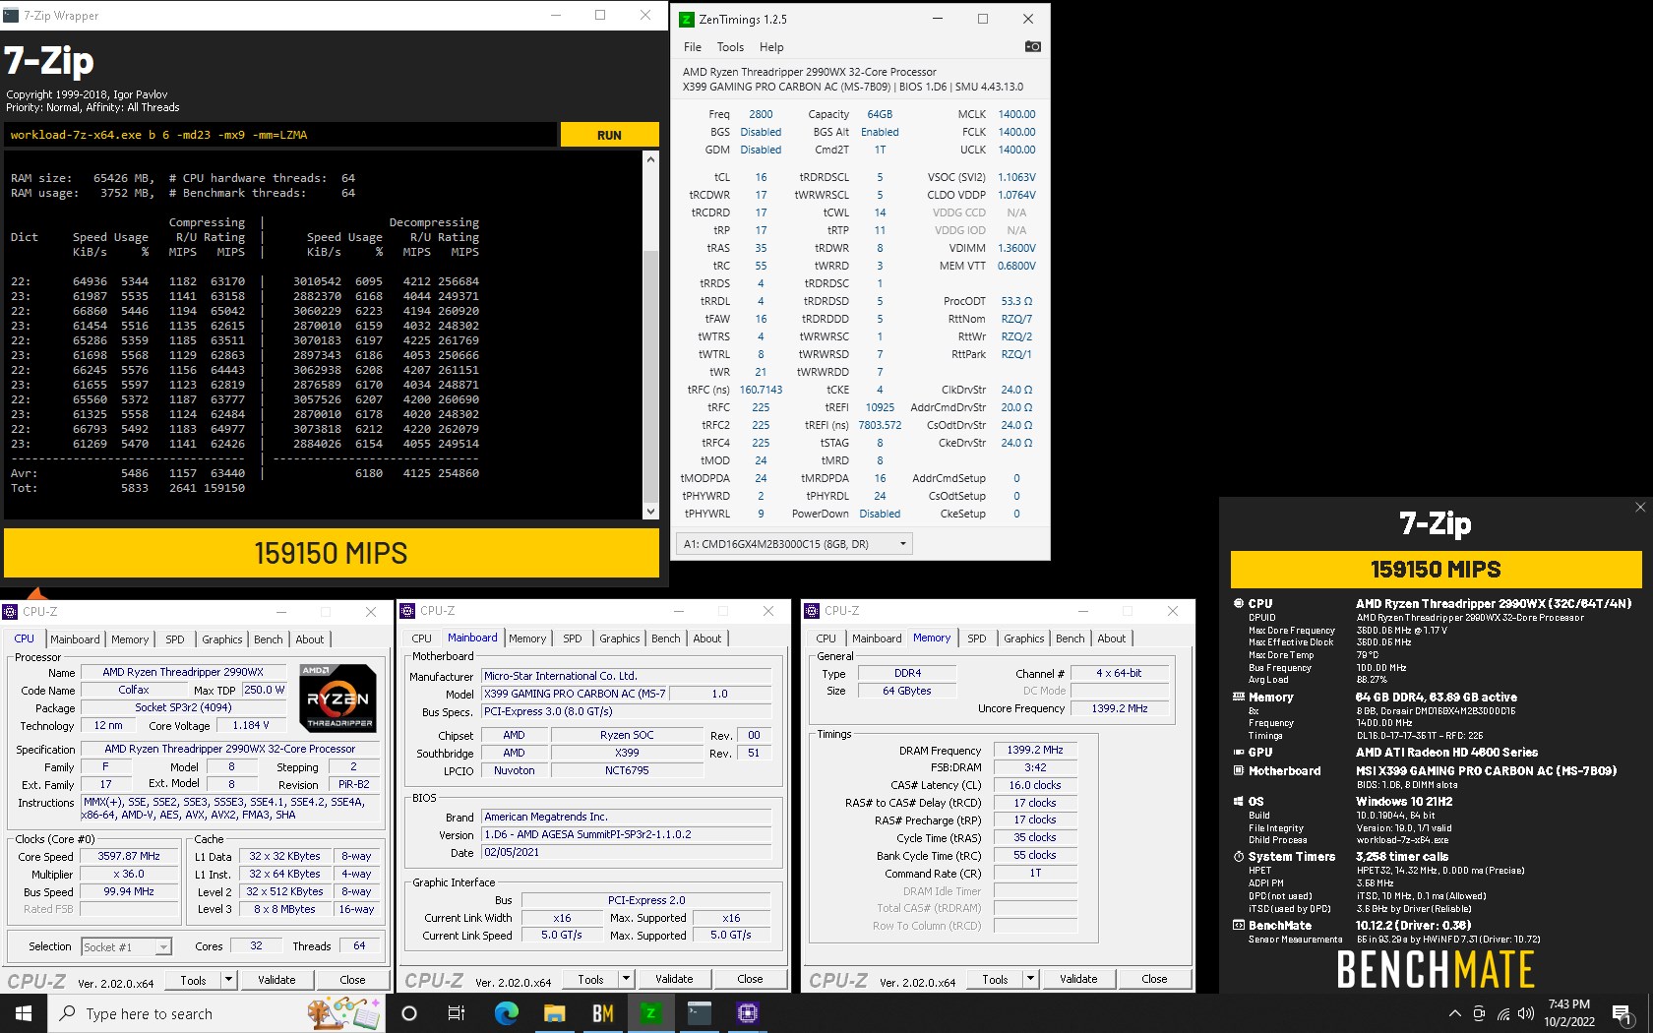Open volume control tray icon

coord(1526,1013)
